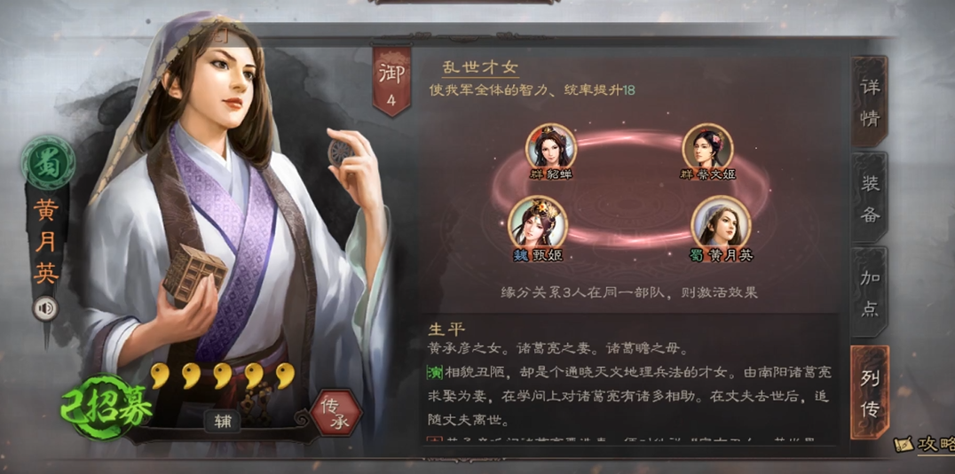955x474 pixels.
Task: Tap the red 御 4 banner badge
Action: click(x=391, y=81)
